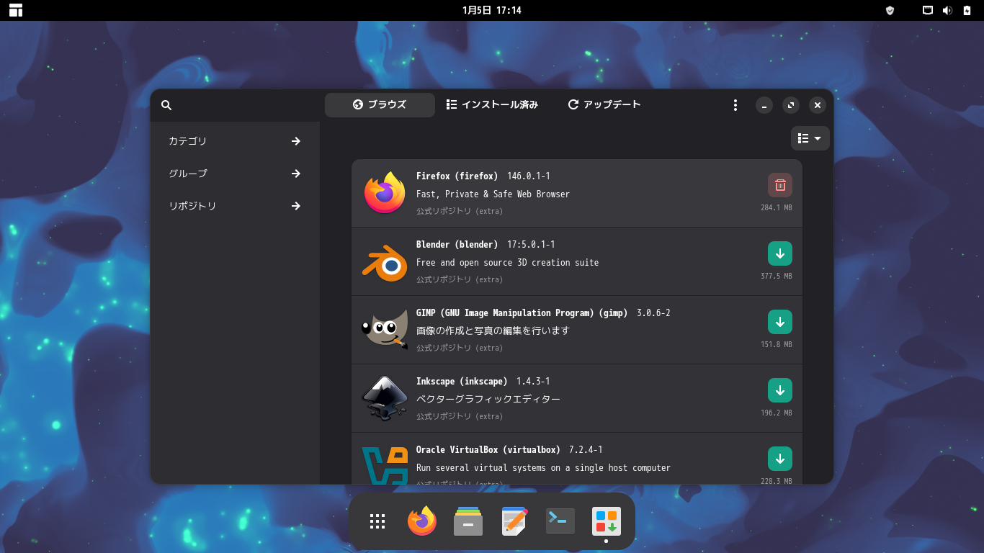Click the software manager icon in dock
The image size is (984, 553).
tap(607, 521)
